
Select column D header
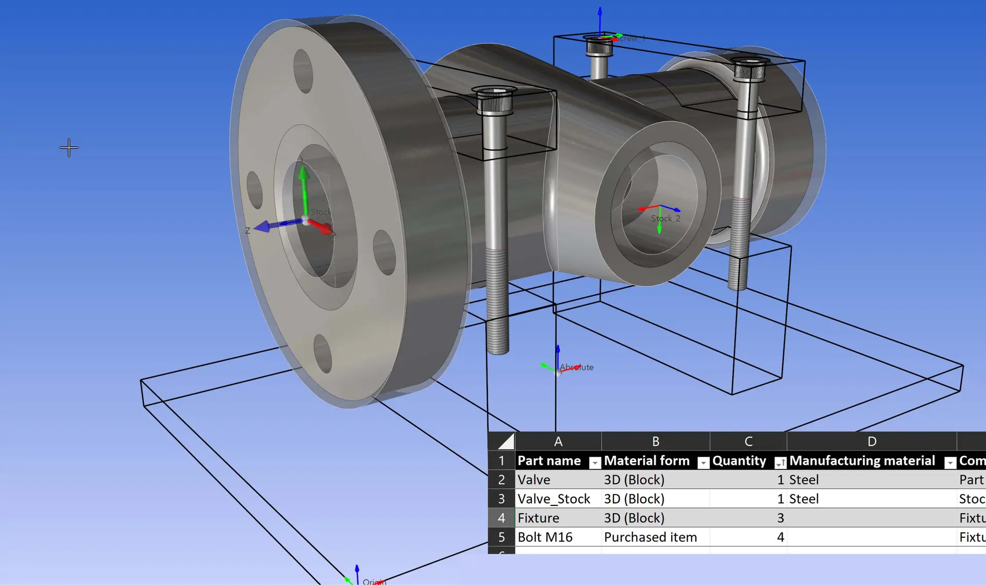click(x=872, y=441)
